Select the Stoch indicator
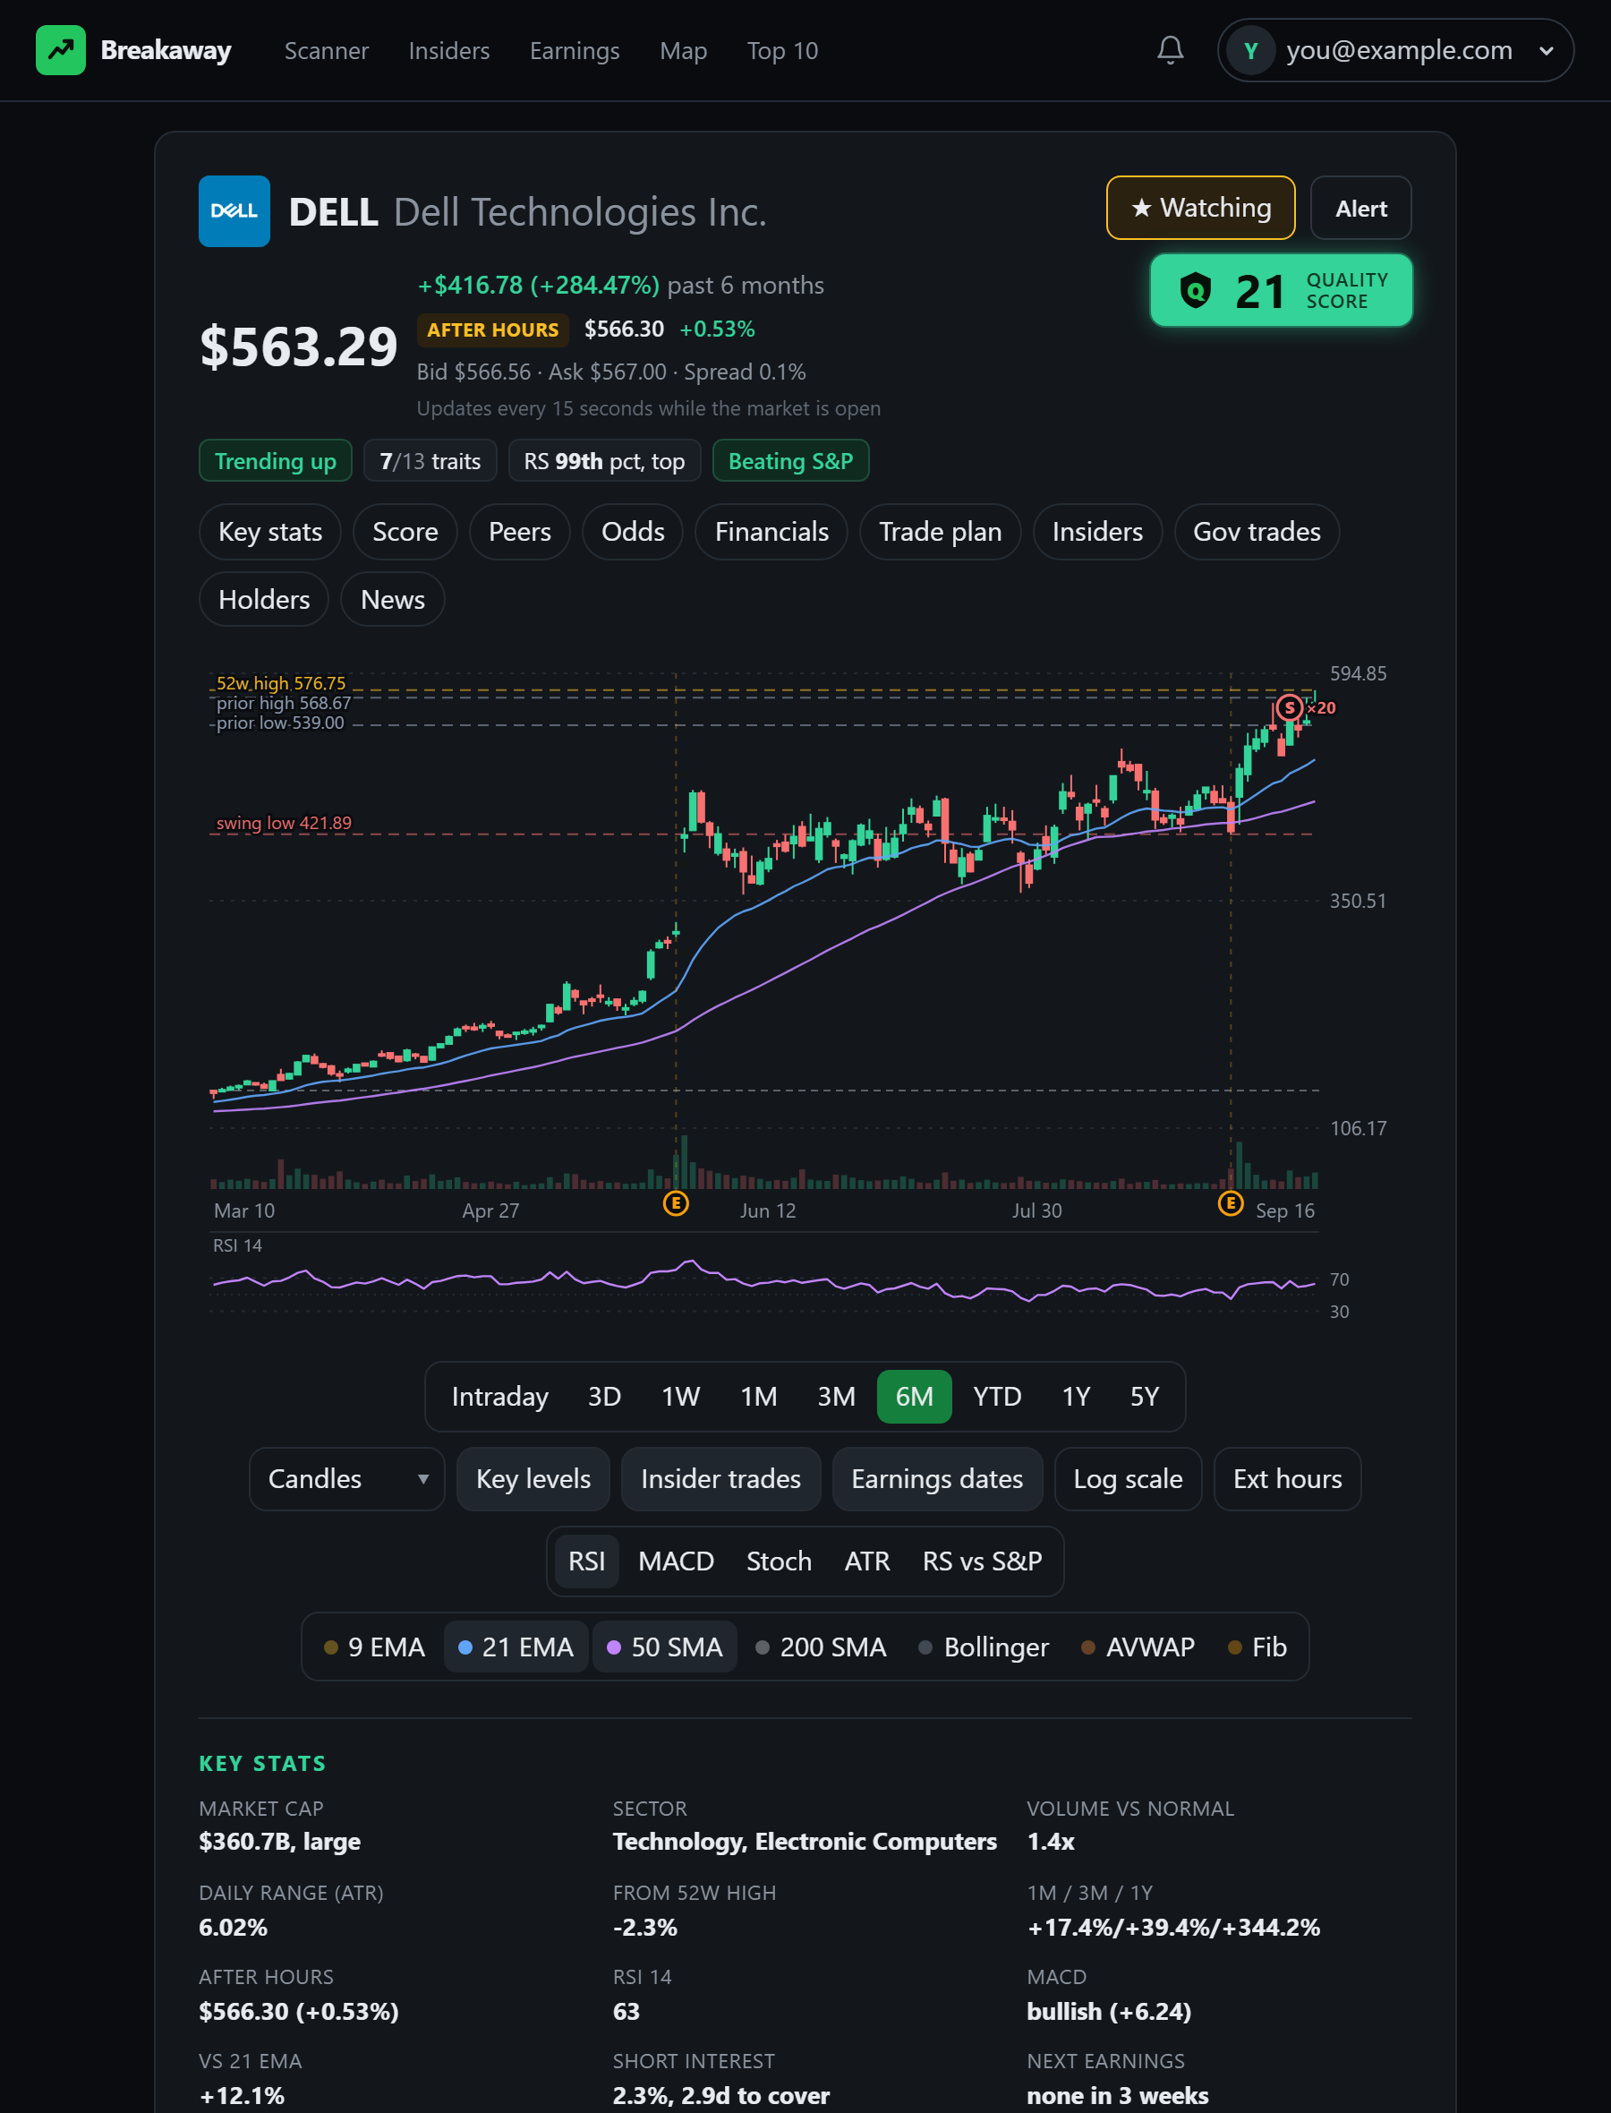Screen dimensions: 1611x2113 pyautogui.click(x=779, y=1561)
